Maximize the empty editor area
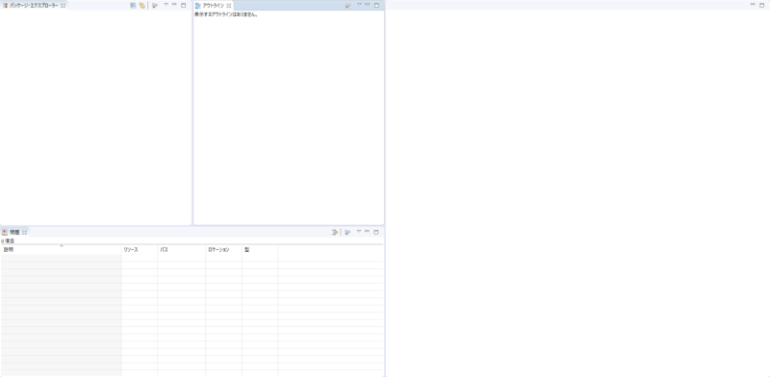This screenshot has height=377, width=770. click(x=761, y=5)
